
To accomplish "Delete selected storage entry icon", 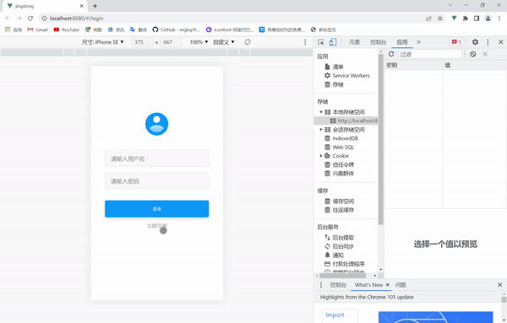I will pyautogui.click(x=485, y=54).
